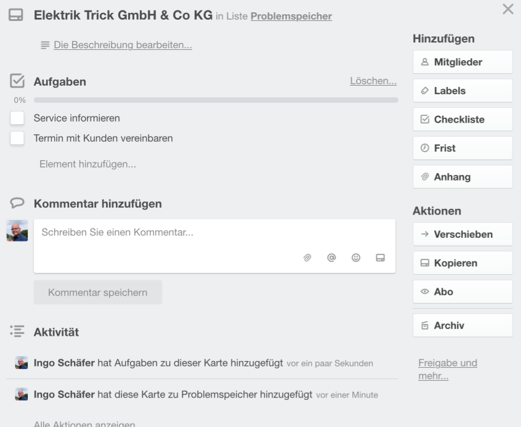Open the Mitglieder button
Image resolution: width=521 pixels, height=427 pixels.
(x=462, y=62)
